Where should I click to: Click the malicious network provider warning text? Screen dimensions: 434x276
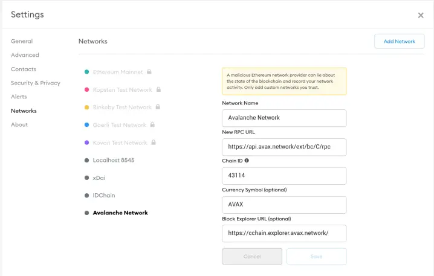(x=280, y=82)
